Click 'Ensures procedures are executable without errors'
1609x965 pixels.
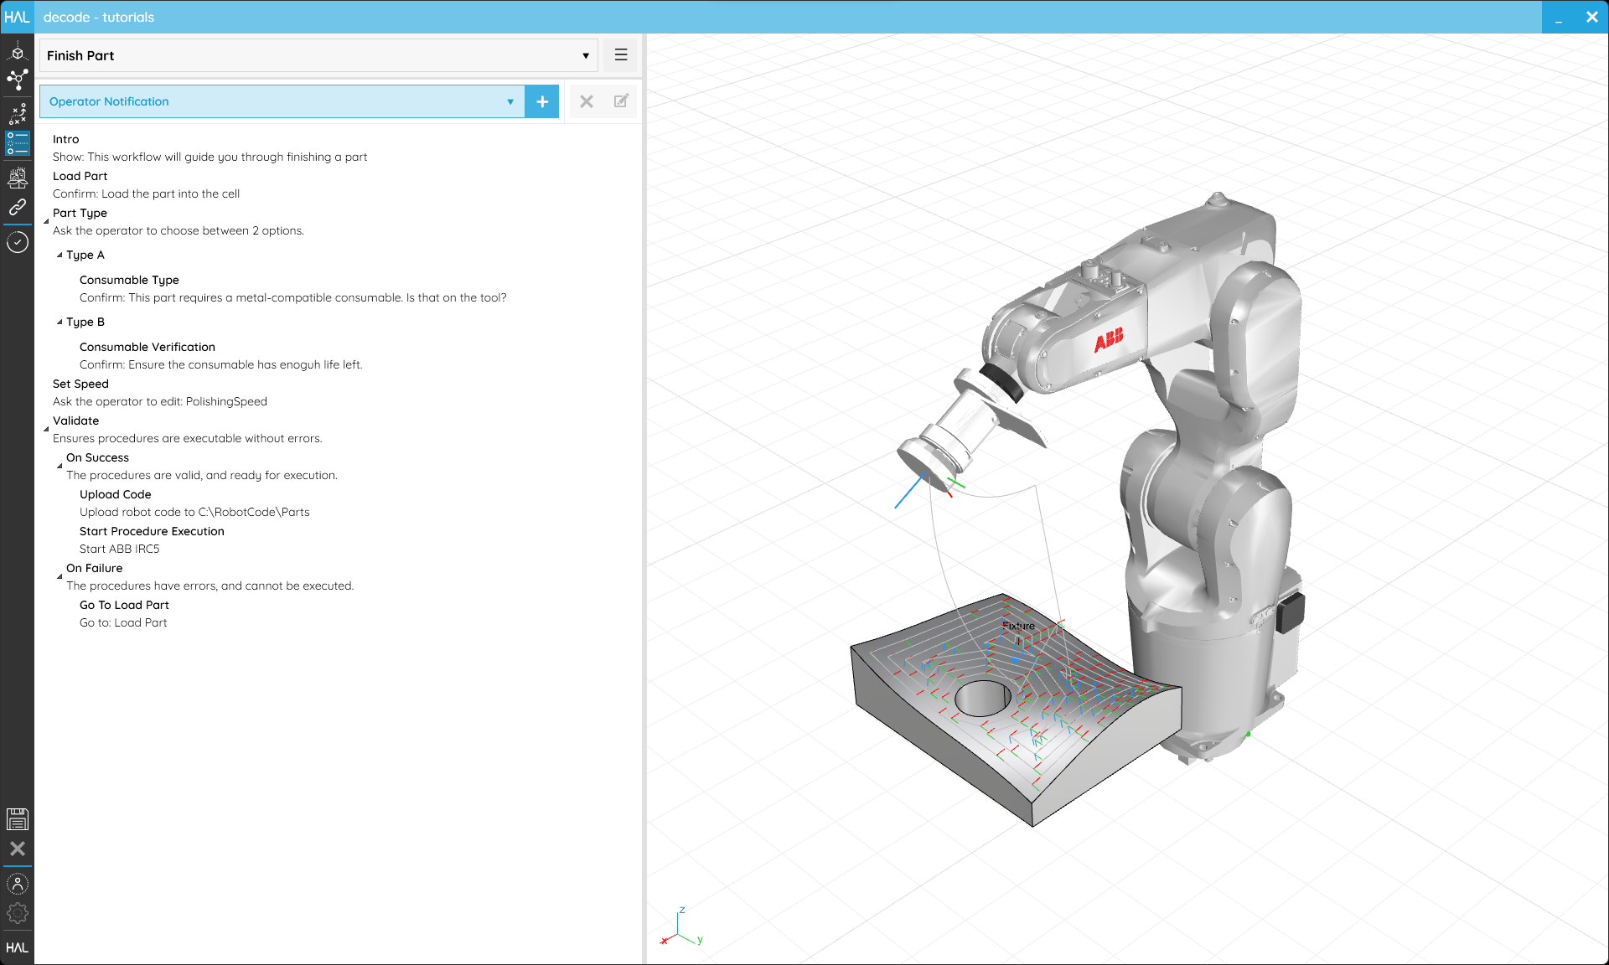pyautogui.click(x=187, y=438)
